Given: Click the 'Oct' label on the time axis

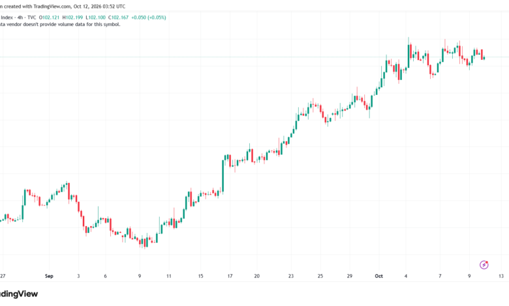Looking at the screenshot, I should point(379,276).
